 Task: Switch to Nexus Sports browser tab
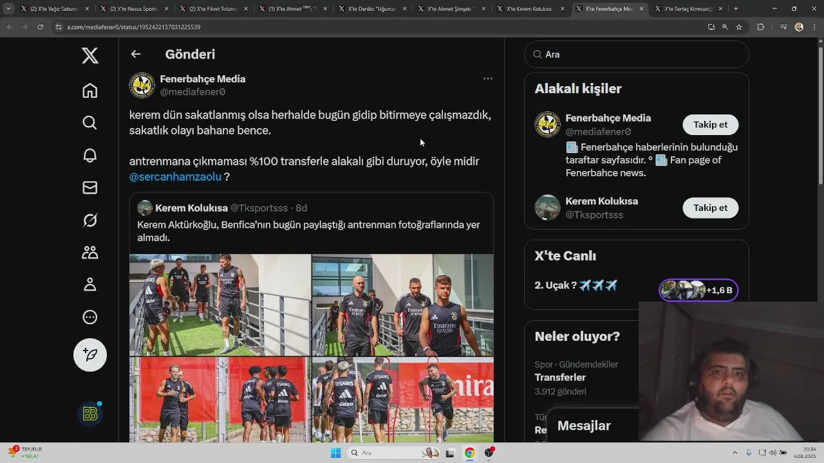click(x=134, y=9)
